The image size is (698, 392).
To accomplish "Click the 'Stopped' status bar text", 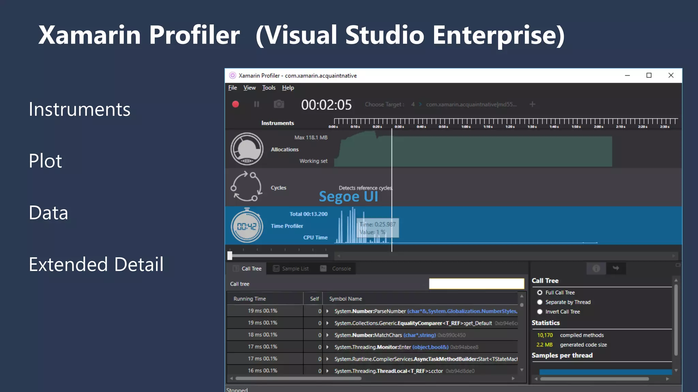I will click(x=237, y=390).
